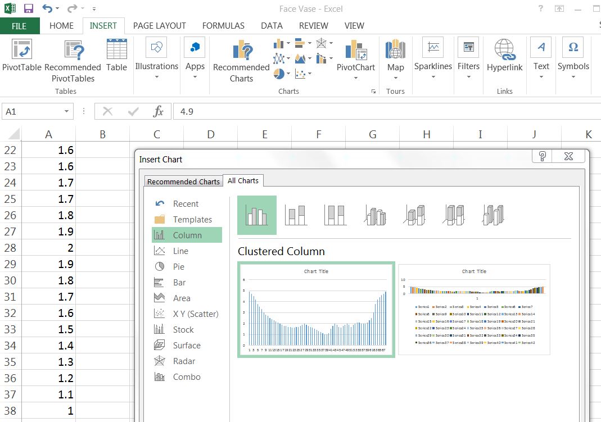The image size is (601, 422).
Task: Click Excel help question mark in title bar
Action: 540,8
